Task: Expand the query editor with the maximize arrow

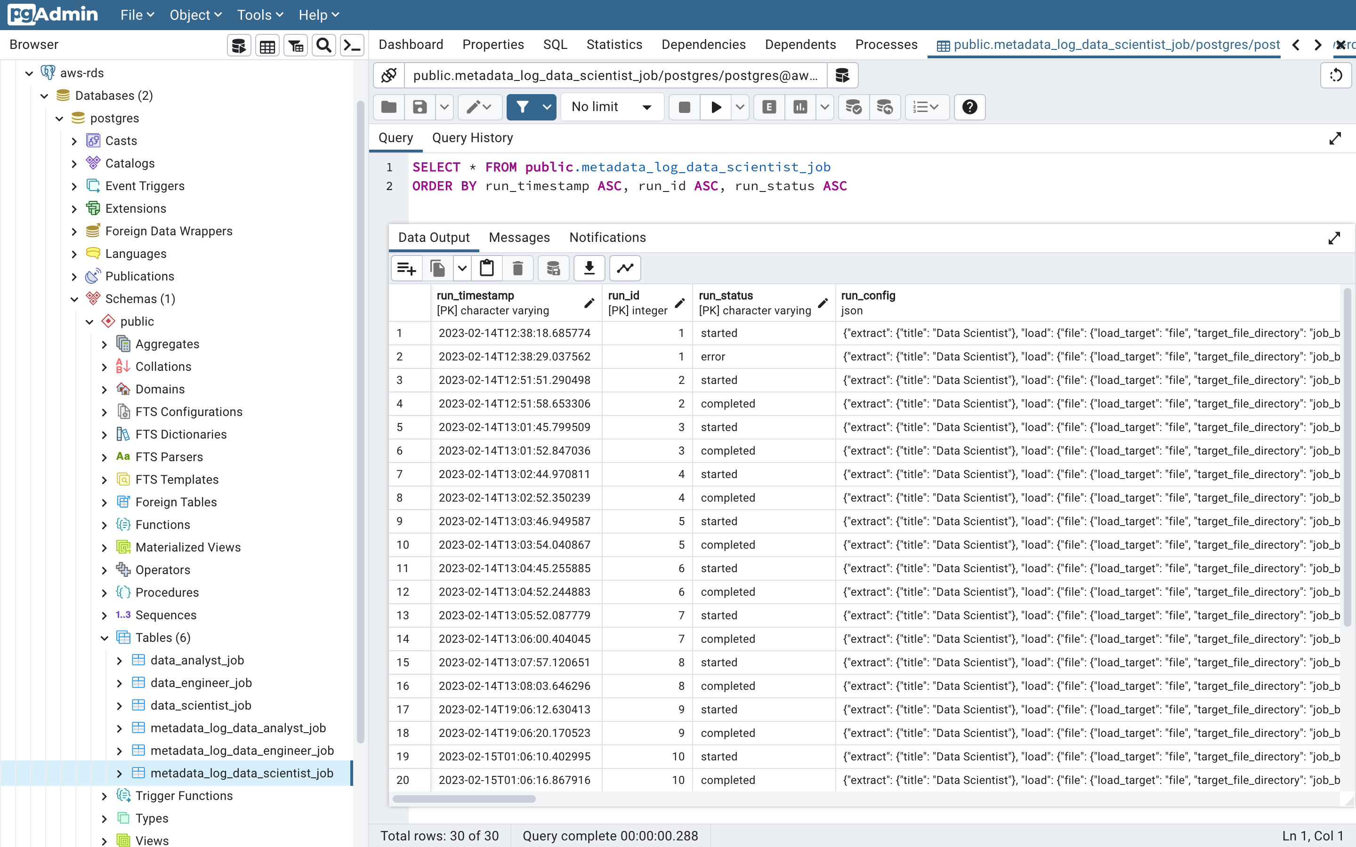Action: click(x=1335, y=138)
